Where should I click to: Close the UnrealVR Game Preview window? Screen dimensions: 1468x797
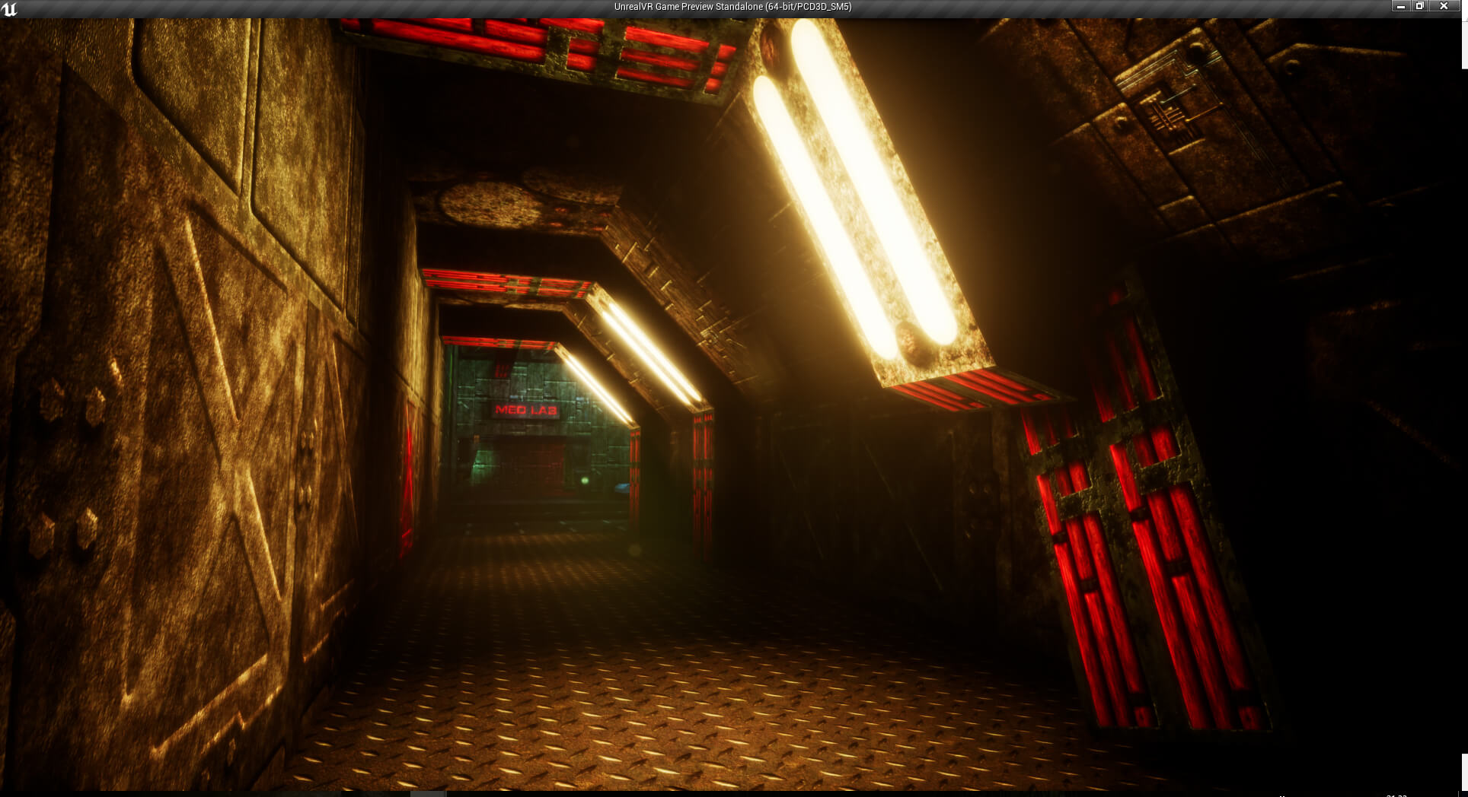pyautogui.click(x=1444, y=6)
